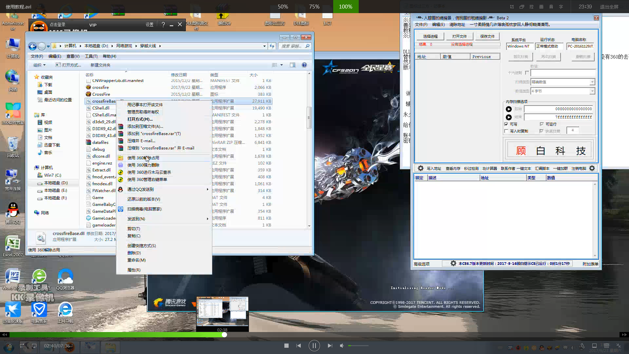This screenshot has height=354, width=629.
Task: Click the 打开文件 button in CE window
Action: (x=459, y=36)
